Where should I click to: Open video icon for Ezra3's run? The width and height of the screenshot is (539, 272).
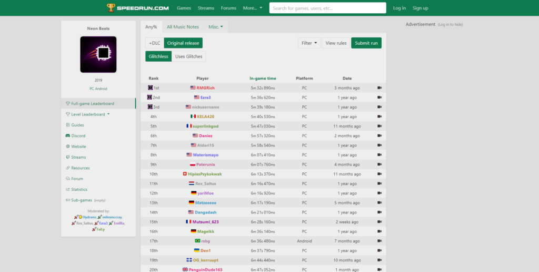380,98
